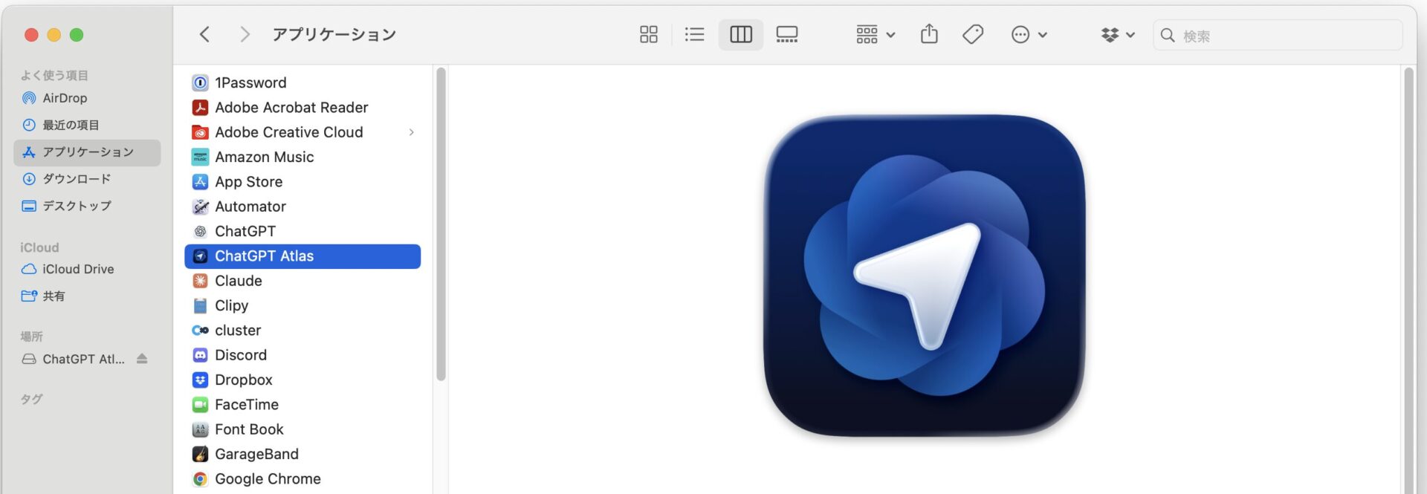Select iCloud Drive in the sidebar
This screenshot has width=1427, height=494.
coord(78,269)
